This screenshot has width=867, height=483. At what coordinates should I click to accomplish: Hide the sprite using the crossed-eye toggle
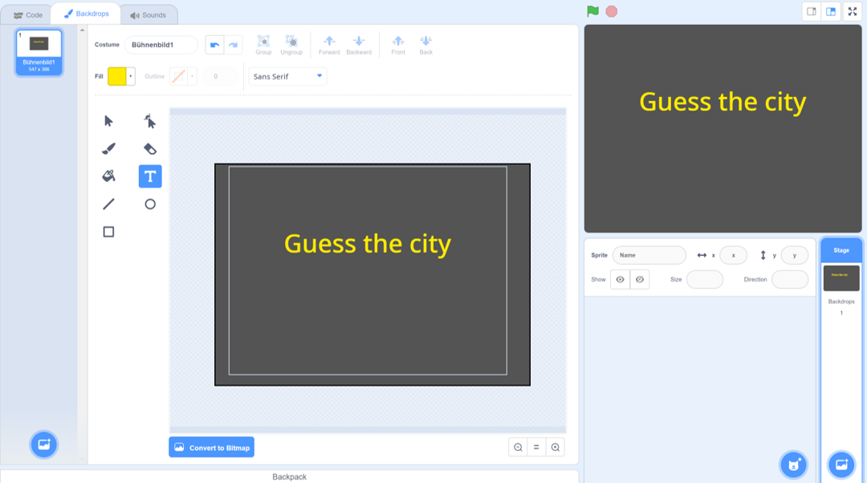click(639, 279)
